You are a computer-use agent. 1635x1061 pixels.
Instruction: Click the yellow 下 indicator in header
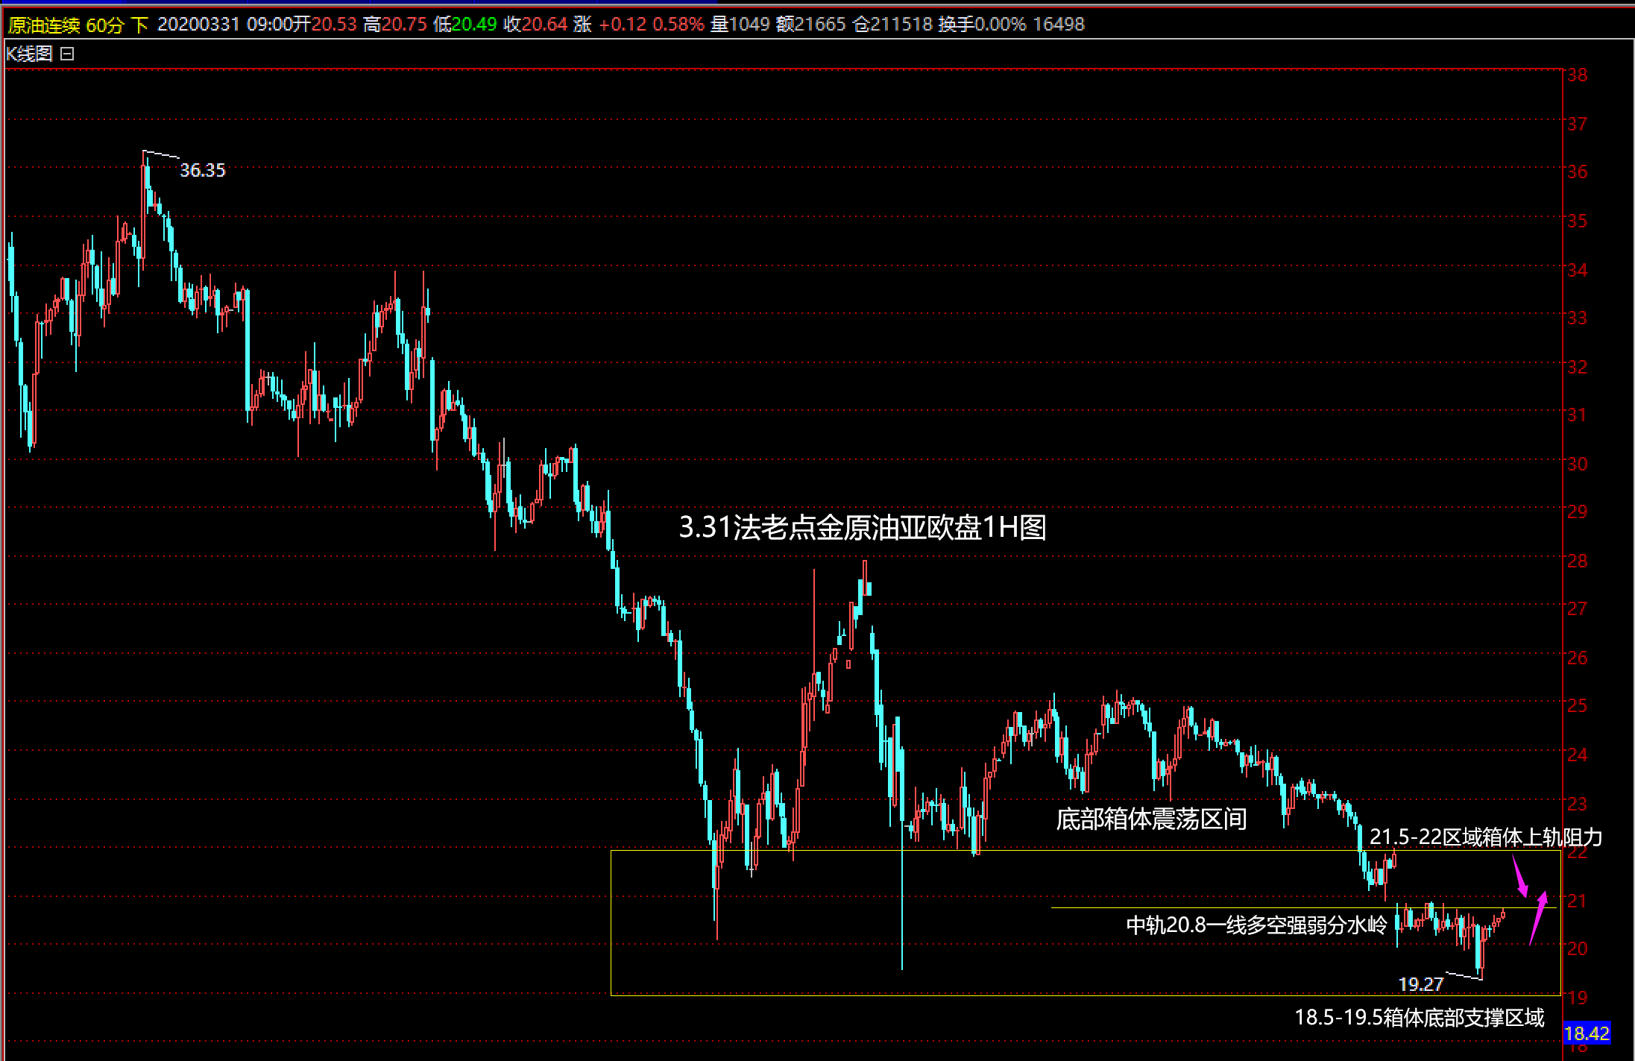[x=139, y=25]
